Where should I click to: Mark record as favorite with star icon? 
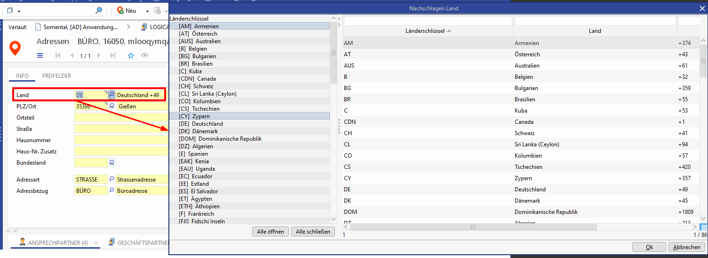click(131, 55)
